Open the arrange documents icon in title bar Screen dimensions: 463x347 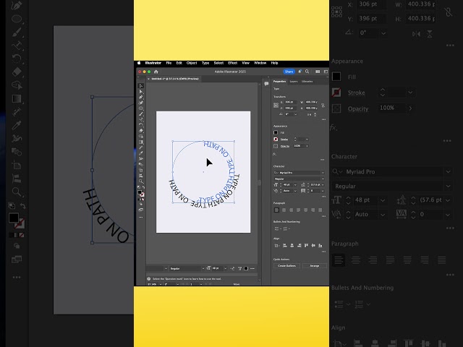318,72
